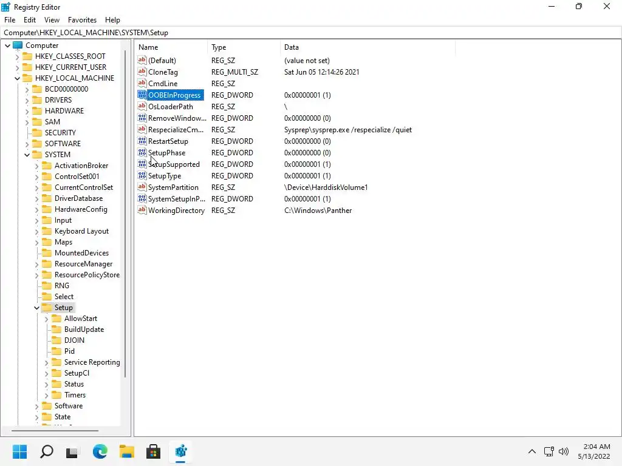Select the State key in tree
The image size is (622, 466).
click(63, 417)
